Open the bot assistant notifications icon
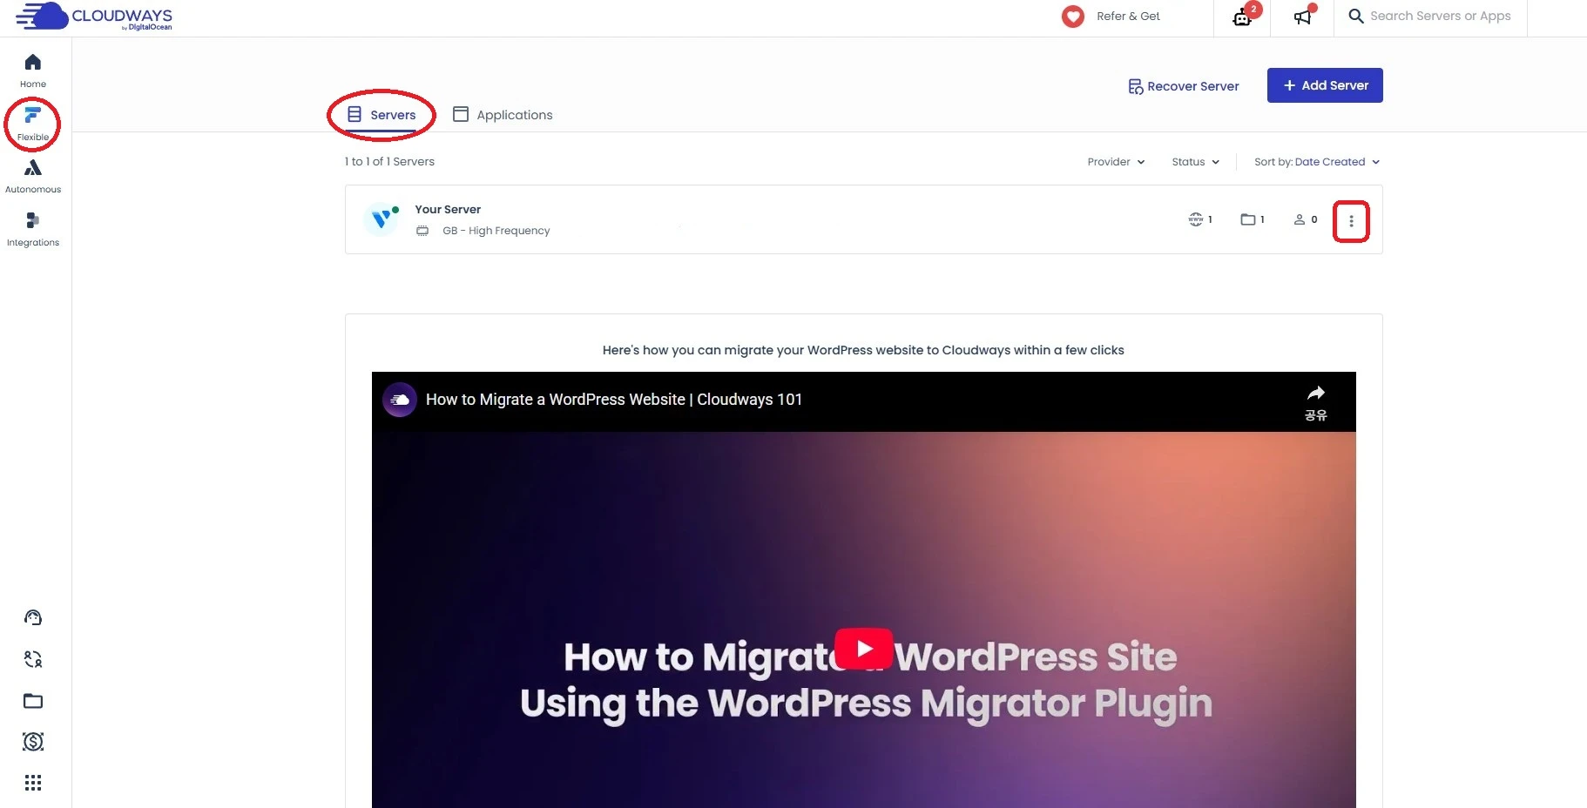Screen dimensions: 1587x808 (x=1243, y=17)
